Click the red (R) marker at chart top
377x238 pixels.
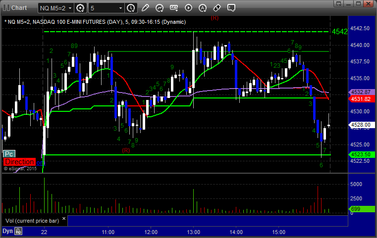pos(215,18)
